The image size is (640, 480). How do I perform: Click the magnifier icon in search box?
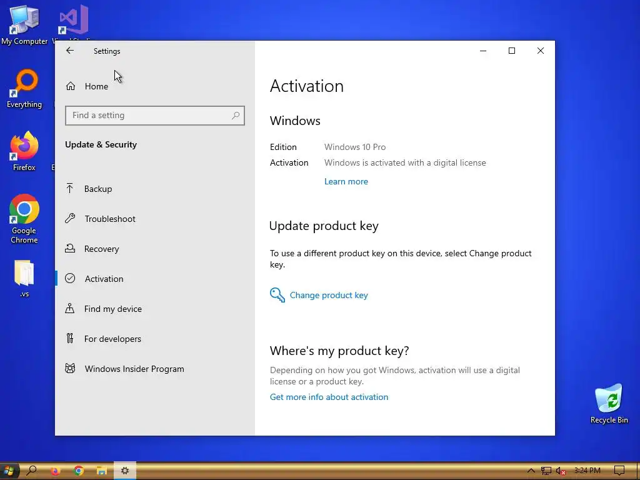[236, 116]
